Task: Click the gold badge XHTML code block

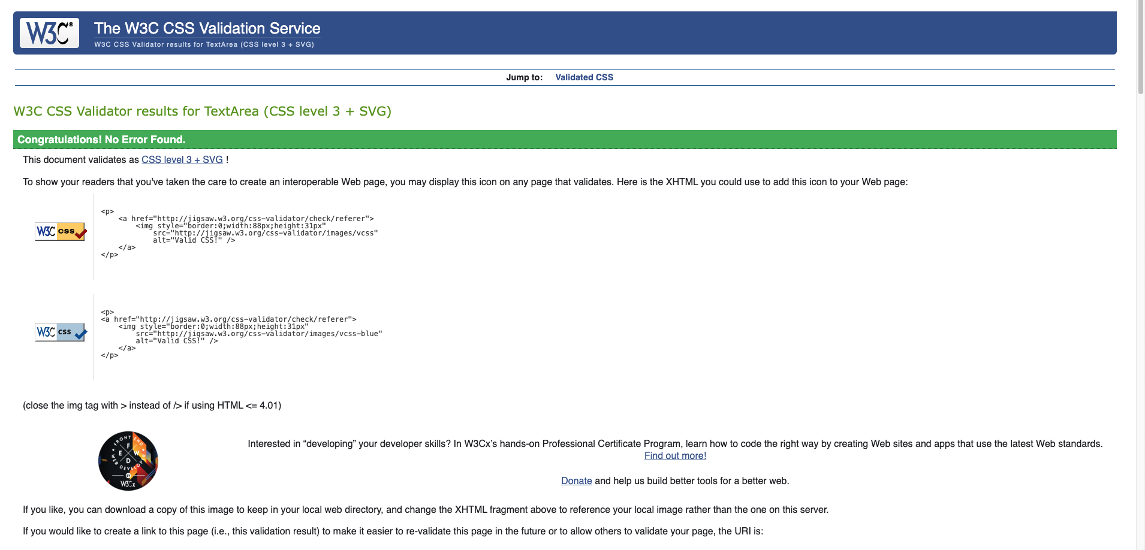Action: 240,233
